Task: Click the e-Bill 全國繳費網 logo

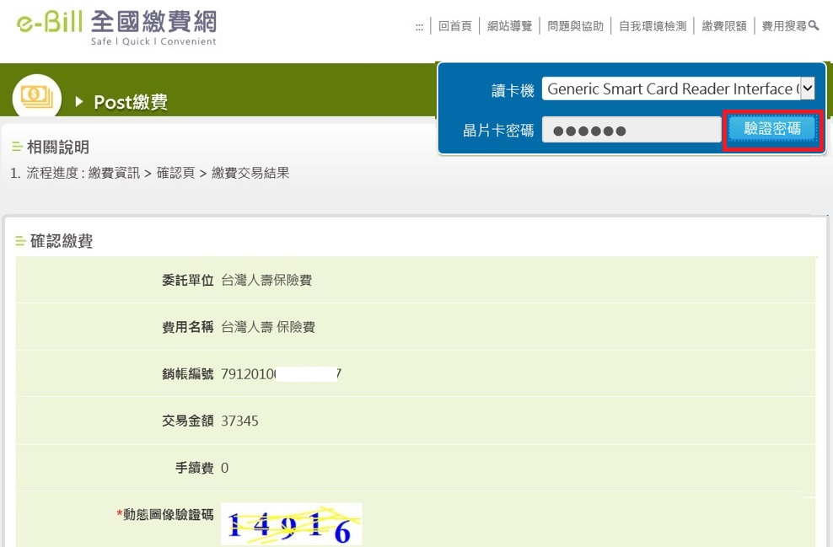Action: coord(117,27)
